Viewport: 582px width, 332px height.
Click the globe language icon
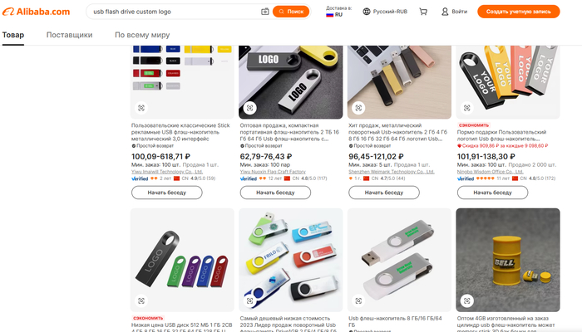coord(367,12)
